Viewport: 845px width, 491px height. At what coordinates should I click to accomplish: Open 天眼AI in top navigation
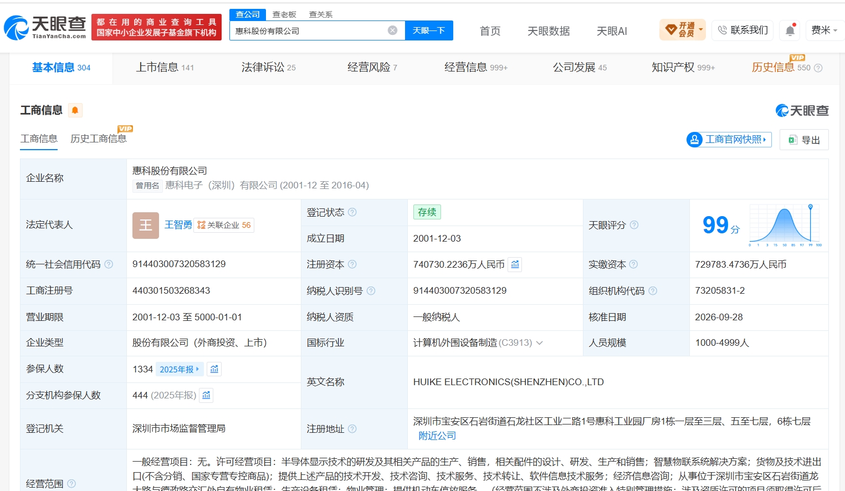click(x=612, y=31)
